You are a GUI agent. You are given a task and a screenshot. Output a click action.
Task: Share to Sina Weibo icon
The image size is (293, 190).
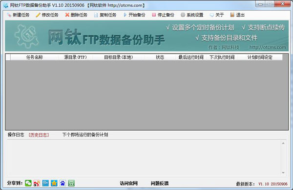click(x=37, y=183)
